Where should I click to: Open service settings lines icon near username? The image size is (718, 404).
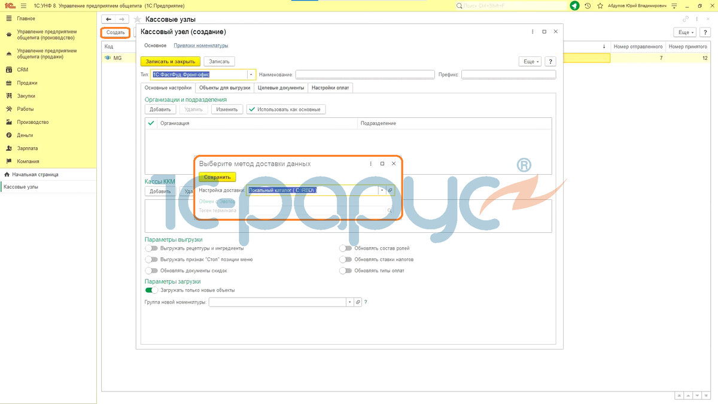point(673,5)
